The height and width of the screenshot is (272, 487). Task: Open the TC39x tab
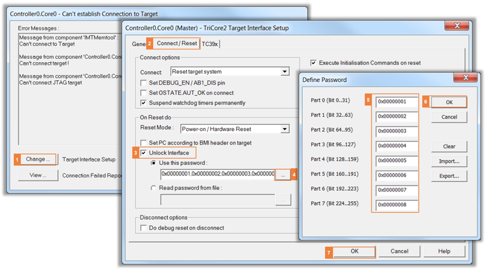point(210,44)
